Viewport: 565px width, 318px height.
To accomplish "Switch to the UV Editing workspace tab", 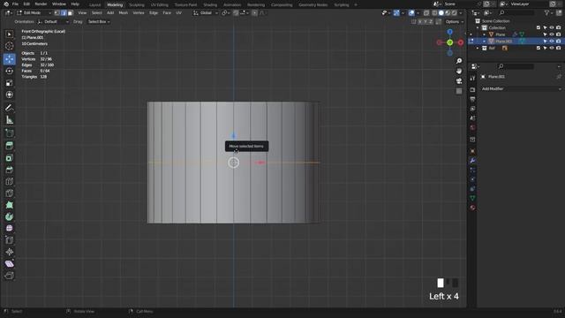I will pos(159,4).
